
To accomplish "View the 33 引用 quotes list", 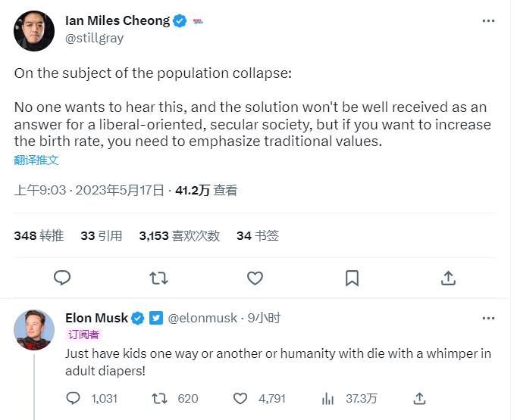I will [x=101, y=235].
